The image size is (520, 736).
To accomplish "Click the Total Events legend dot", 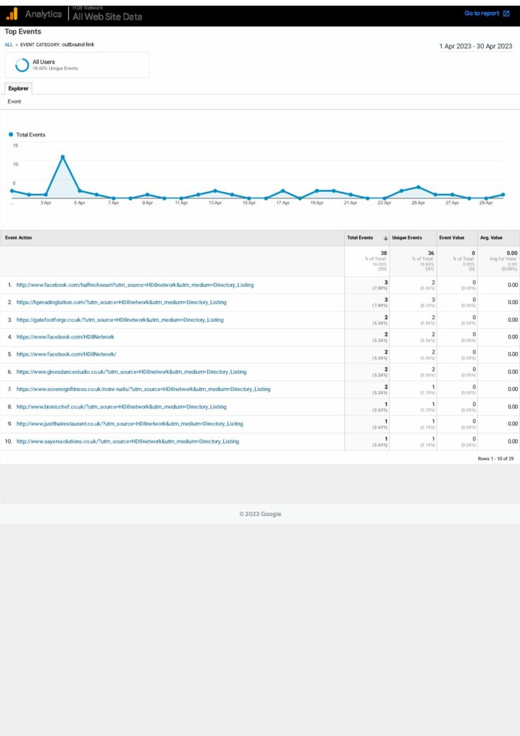I will point(11,134).
